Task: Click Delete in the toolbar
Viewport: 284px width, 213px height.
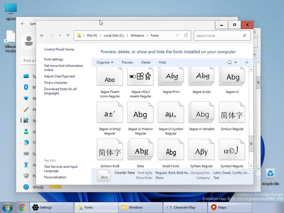Action: 146,62
